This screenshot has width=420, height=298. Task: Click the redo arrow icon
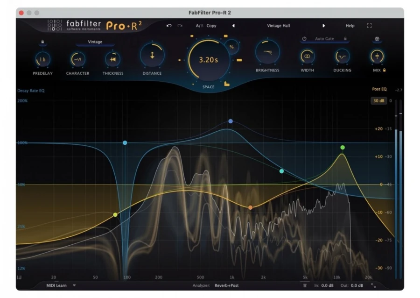point(180,26)
